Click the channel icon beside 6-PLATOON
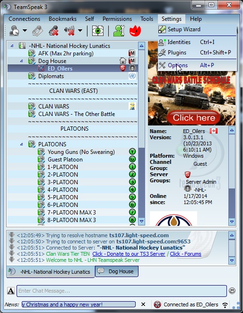The width and height of the screenshot is (243, 313). [x=41, y=205]
